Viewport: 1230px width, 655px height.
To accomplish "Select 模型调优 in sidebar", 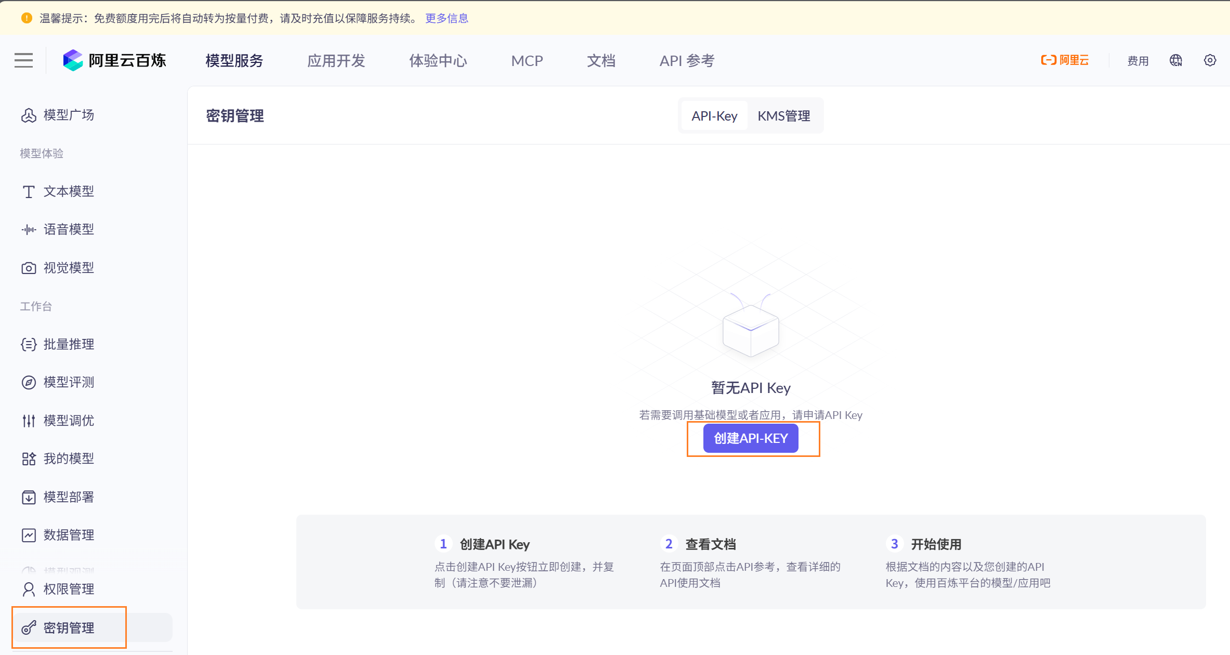I will point(68,420).
